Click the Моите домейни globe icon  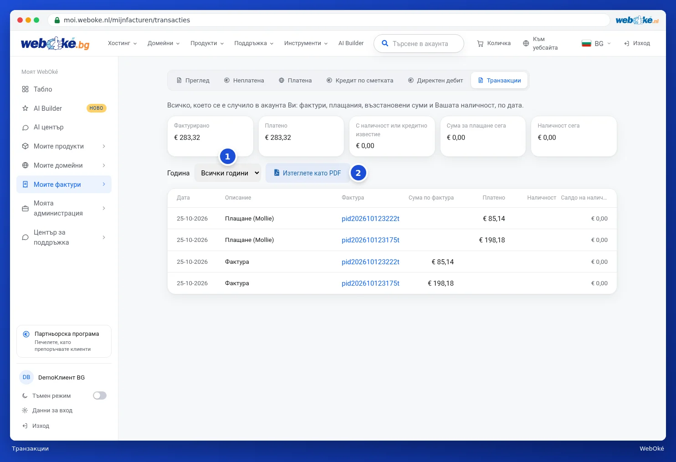tap(26, 165)
